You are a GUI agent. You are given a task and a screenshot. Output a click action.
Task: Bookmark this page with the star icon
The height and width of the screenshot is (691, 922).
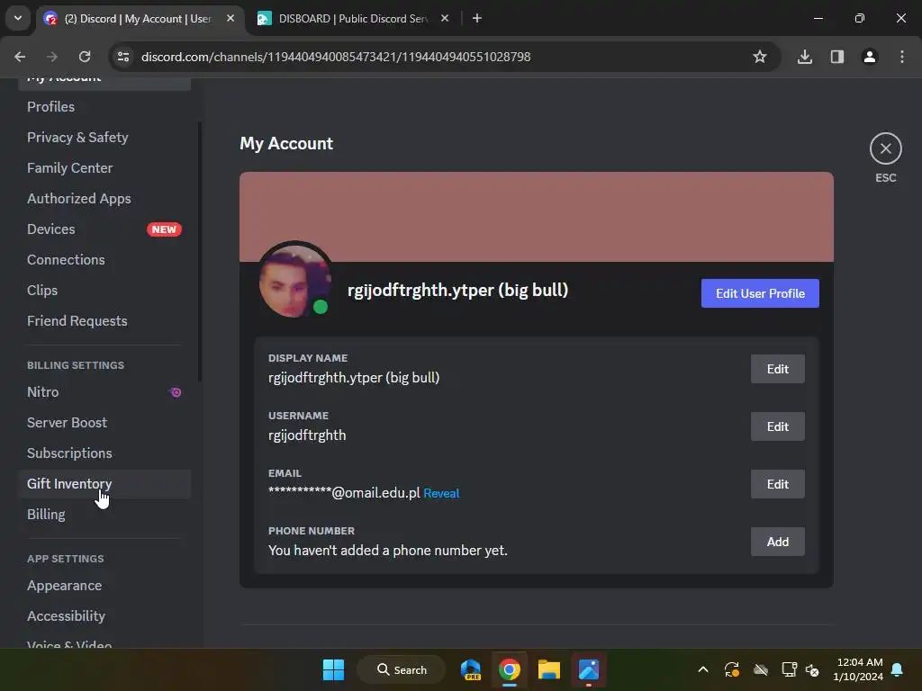[x=760, y=57]
